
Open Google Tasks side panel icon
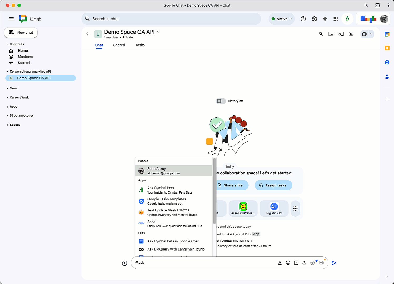(387, 62)
